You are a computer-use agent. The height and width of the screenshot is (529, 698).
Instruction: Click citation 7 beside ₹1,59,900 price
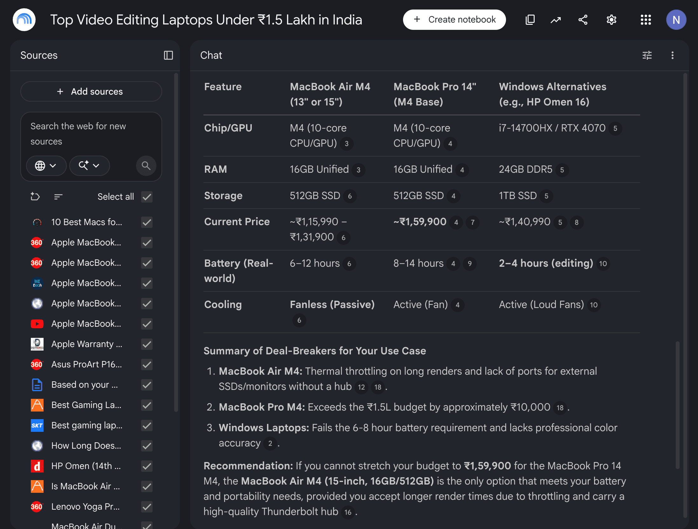(473, 222)
